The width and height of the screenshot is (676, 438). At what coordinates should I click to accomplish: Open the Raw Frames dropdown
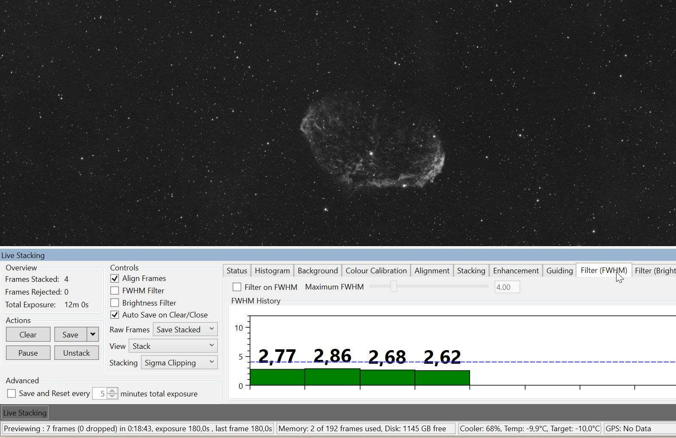click(185, 329)
